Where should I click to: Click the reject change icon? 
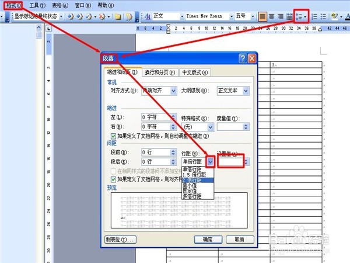pos(102,16)
